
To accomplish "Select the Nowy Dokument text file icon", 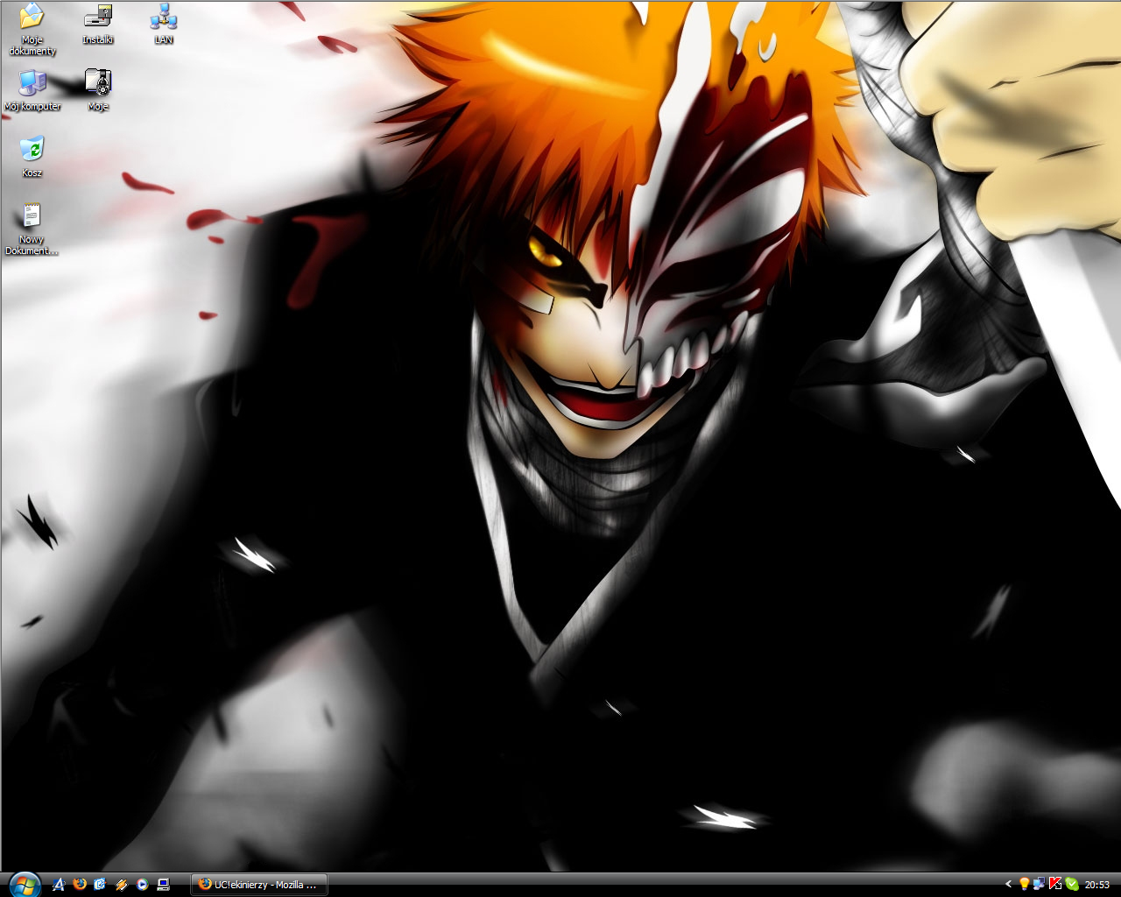I will pos(32,229).
